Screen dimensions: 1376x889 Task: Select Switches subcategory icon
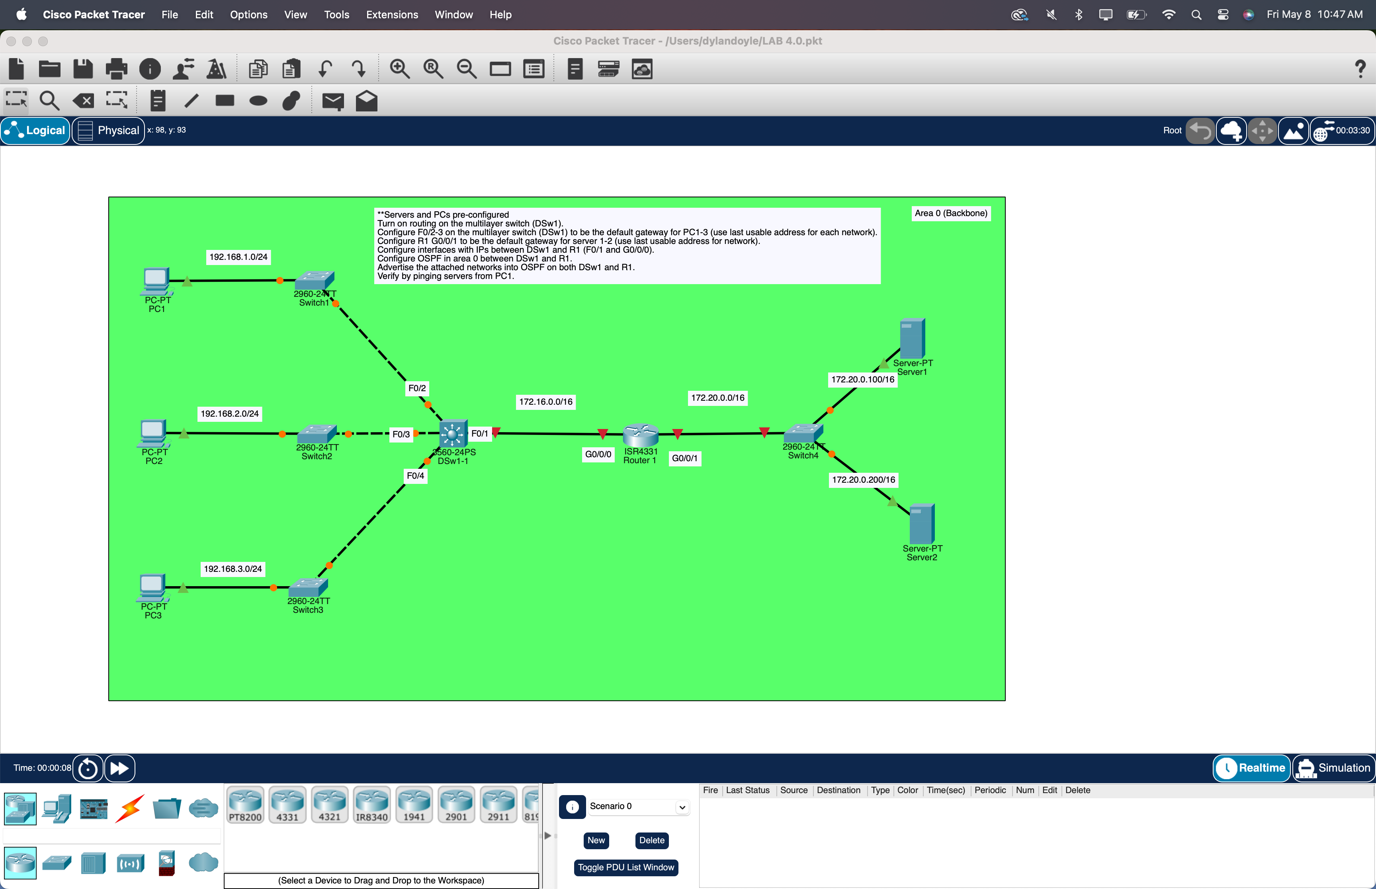tap(57, 863)
